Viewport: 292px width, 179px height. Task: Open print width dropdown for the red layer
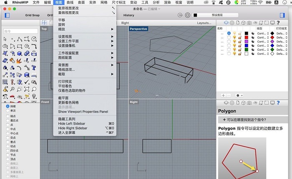(x=282, y=37)
